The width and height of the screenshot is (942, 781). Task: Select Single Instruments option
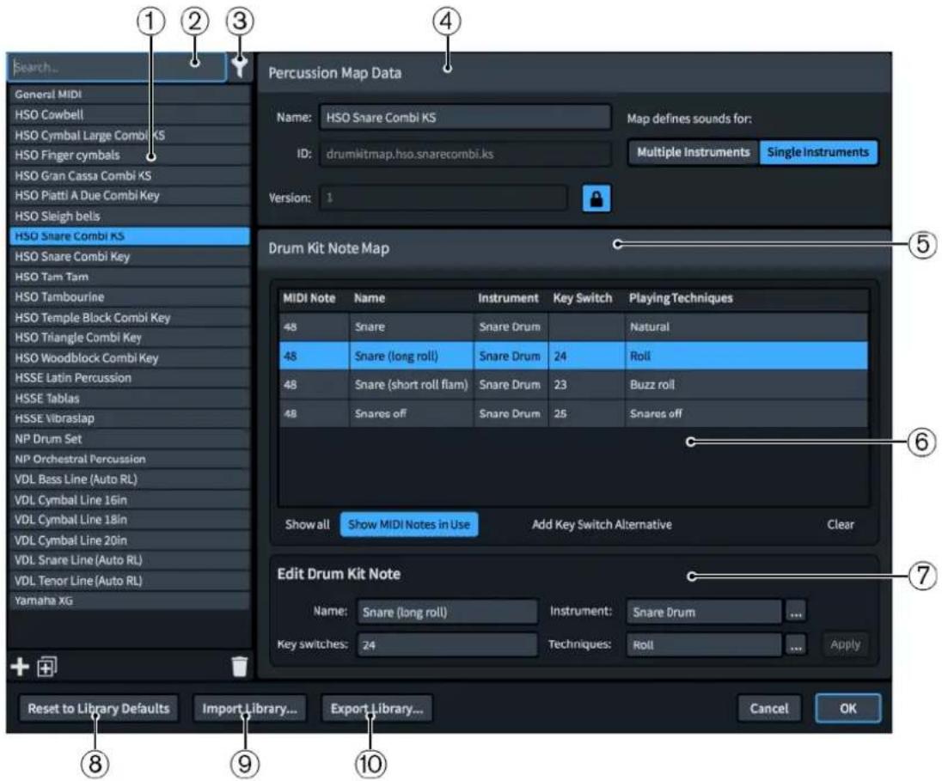click(817, 152)
